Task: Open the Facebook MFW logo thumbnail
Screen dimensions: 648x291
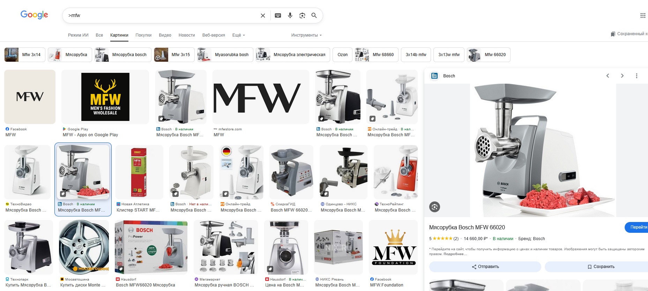Action: [x=30, y=97]
